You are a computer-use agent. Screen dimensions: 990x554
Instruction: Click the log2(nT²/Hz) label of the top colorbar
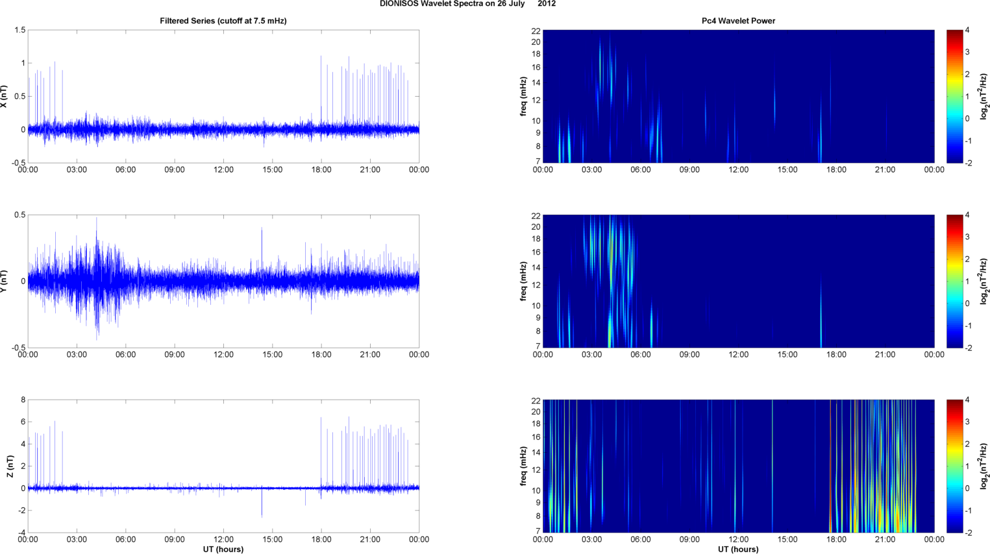click(984, 96)
